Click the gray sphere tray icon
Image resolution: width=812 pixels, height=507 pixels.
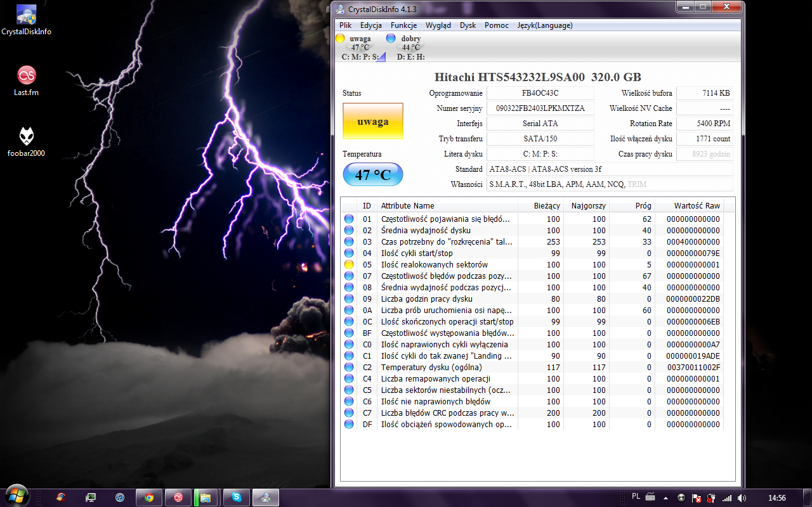(681, 497)
